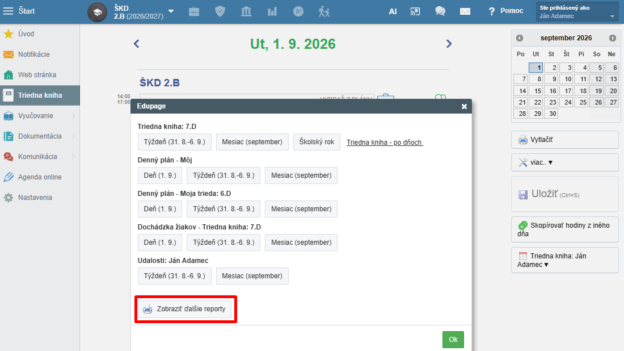Viewport: 624px width, 351px height.
Task: Click the green Ok button
Action: pyautogui.click(x=453, y=340)
